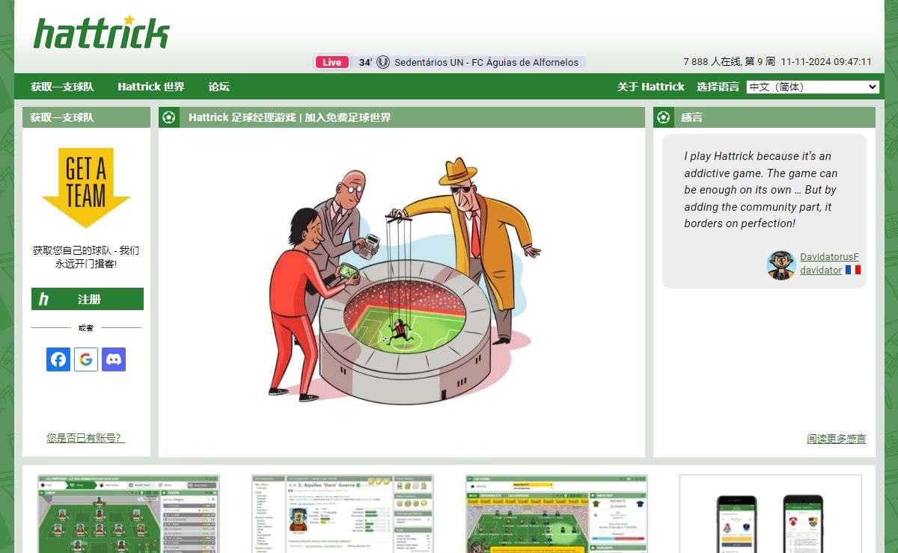Click the 获取一支球队 panel header
898x553 pixels.
pyautogui.click(x=86, y=117)
